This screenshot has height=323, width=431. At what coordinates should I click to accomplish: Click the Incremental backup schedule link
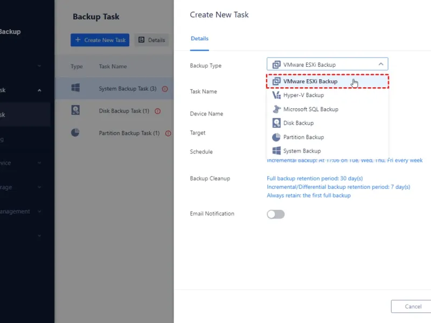[345, 160]
